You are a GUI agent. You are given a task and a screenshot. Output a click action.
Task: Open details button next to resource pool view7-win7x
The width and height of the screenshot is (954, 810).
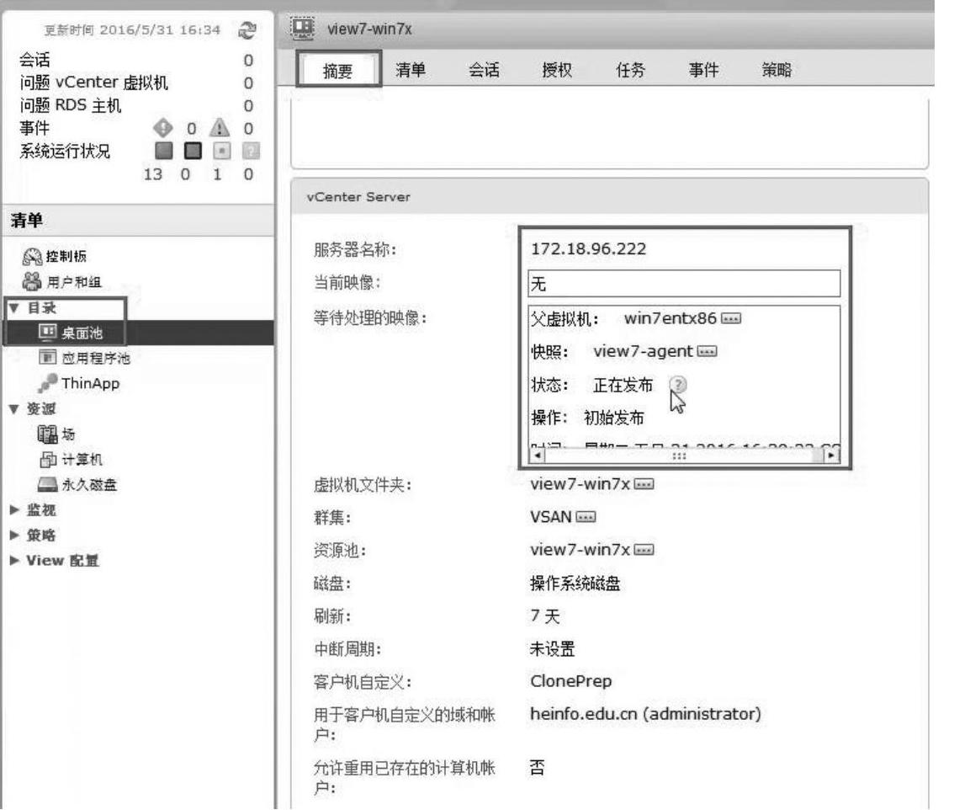(644, 550)
